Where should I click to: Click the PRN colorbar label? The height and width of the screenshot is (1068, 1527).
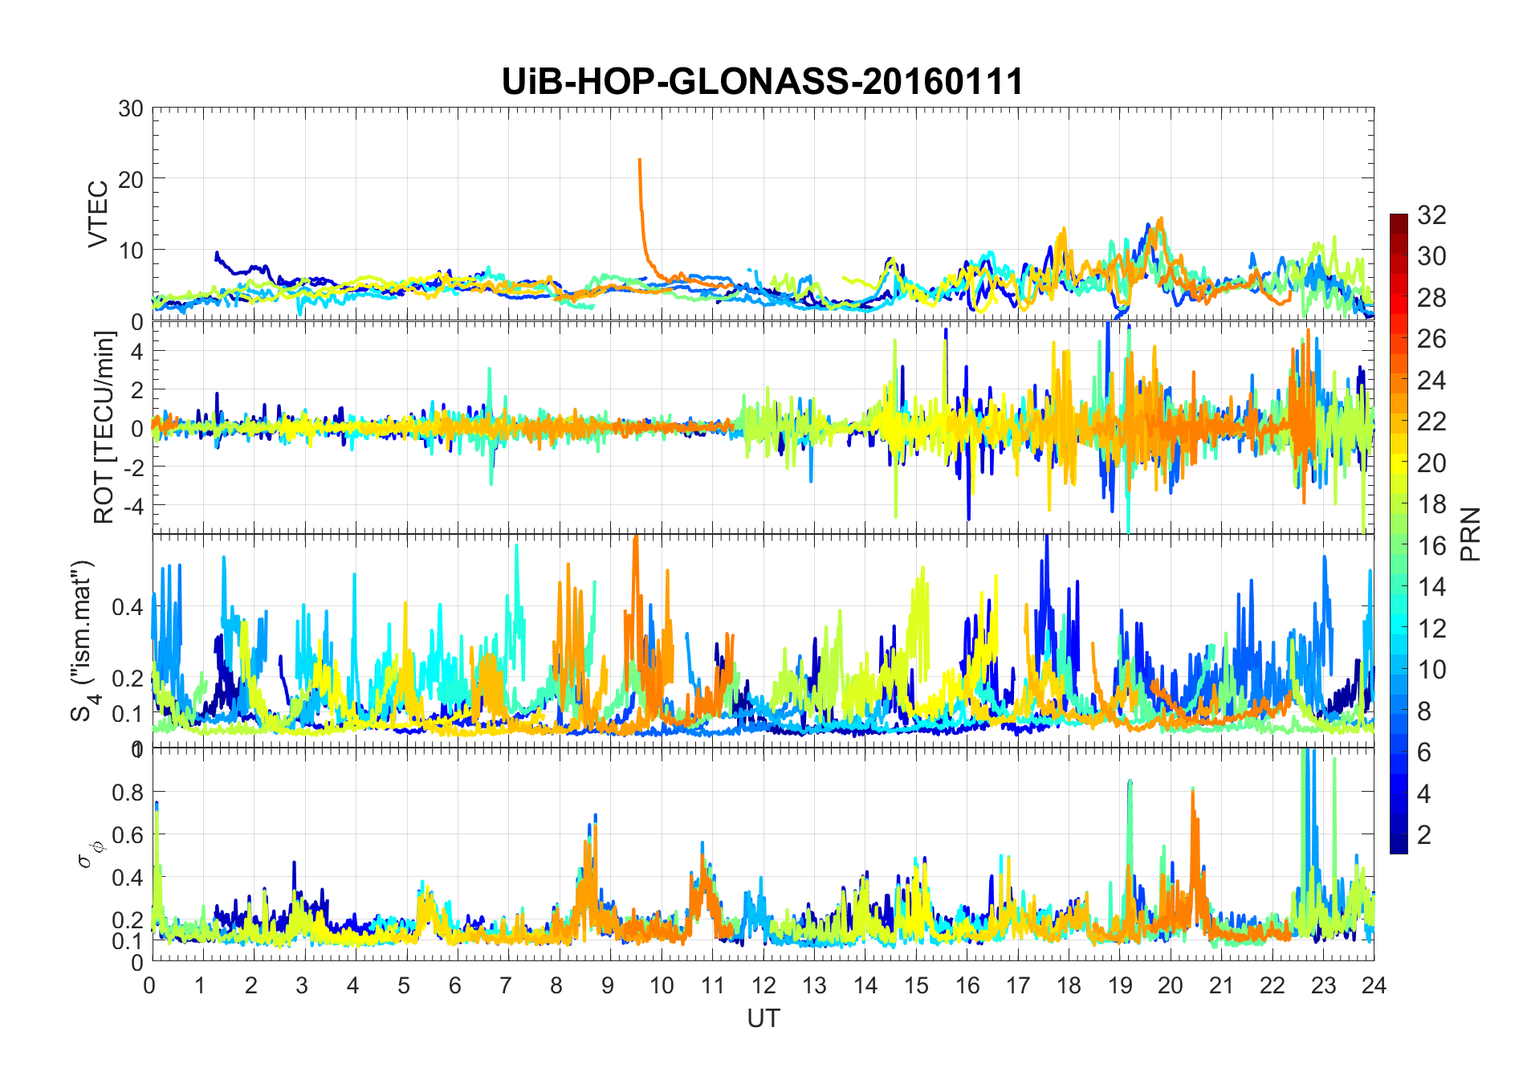coord(1471,534)
